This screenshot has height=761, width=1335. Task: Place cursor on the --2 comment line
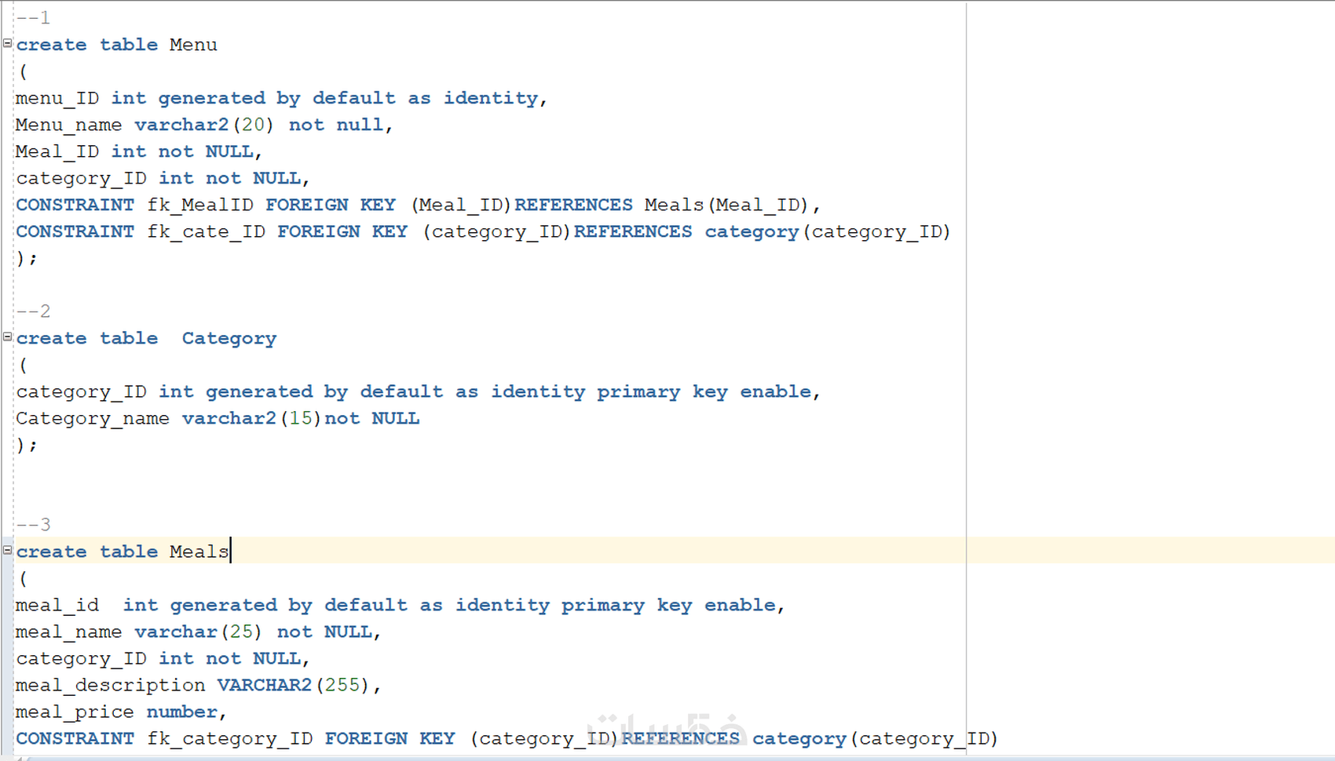click(x=33, y=311)
